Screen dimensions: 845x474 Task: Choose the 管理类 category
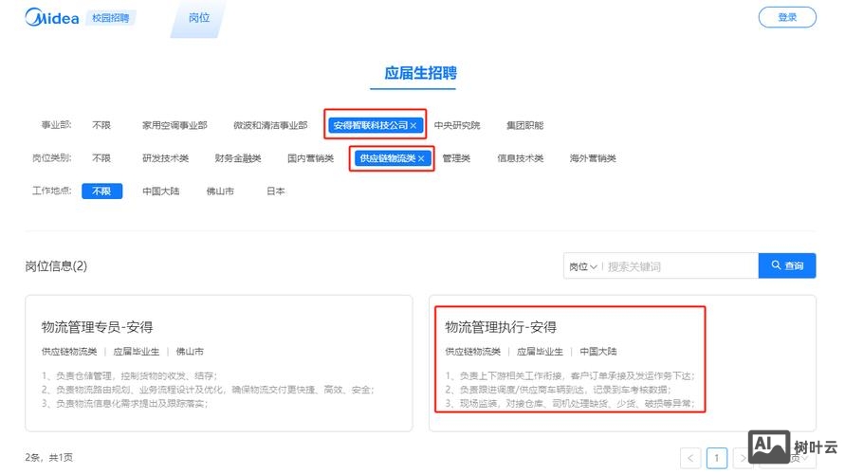point(456,158)
